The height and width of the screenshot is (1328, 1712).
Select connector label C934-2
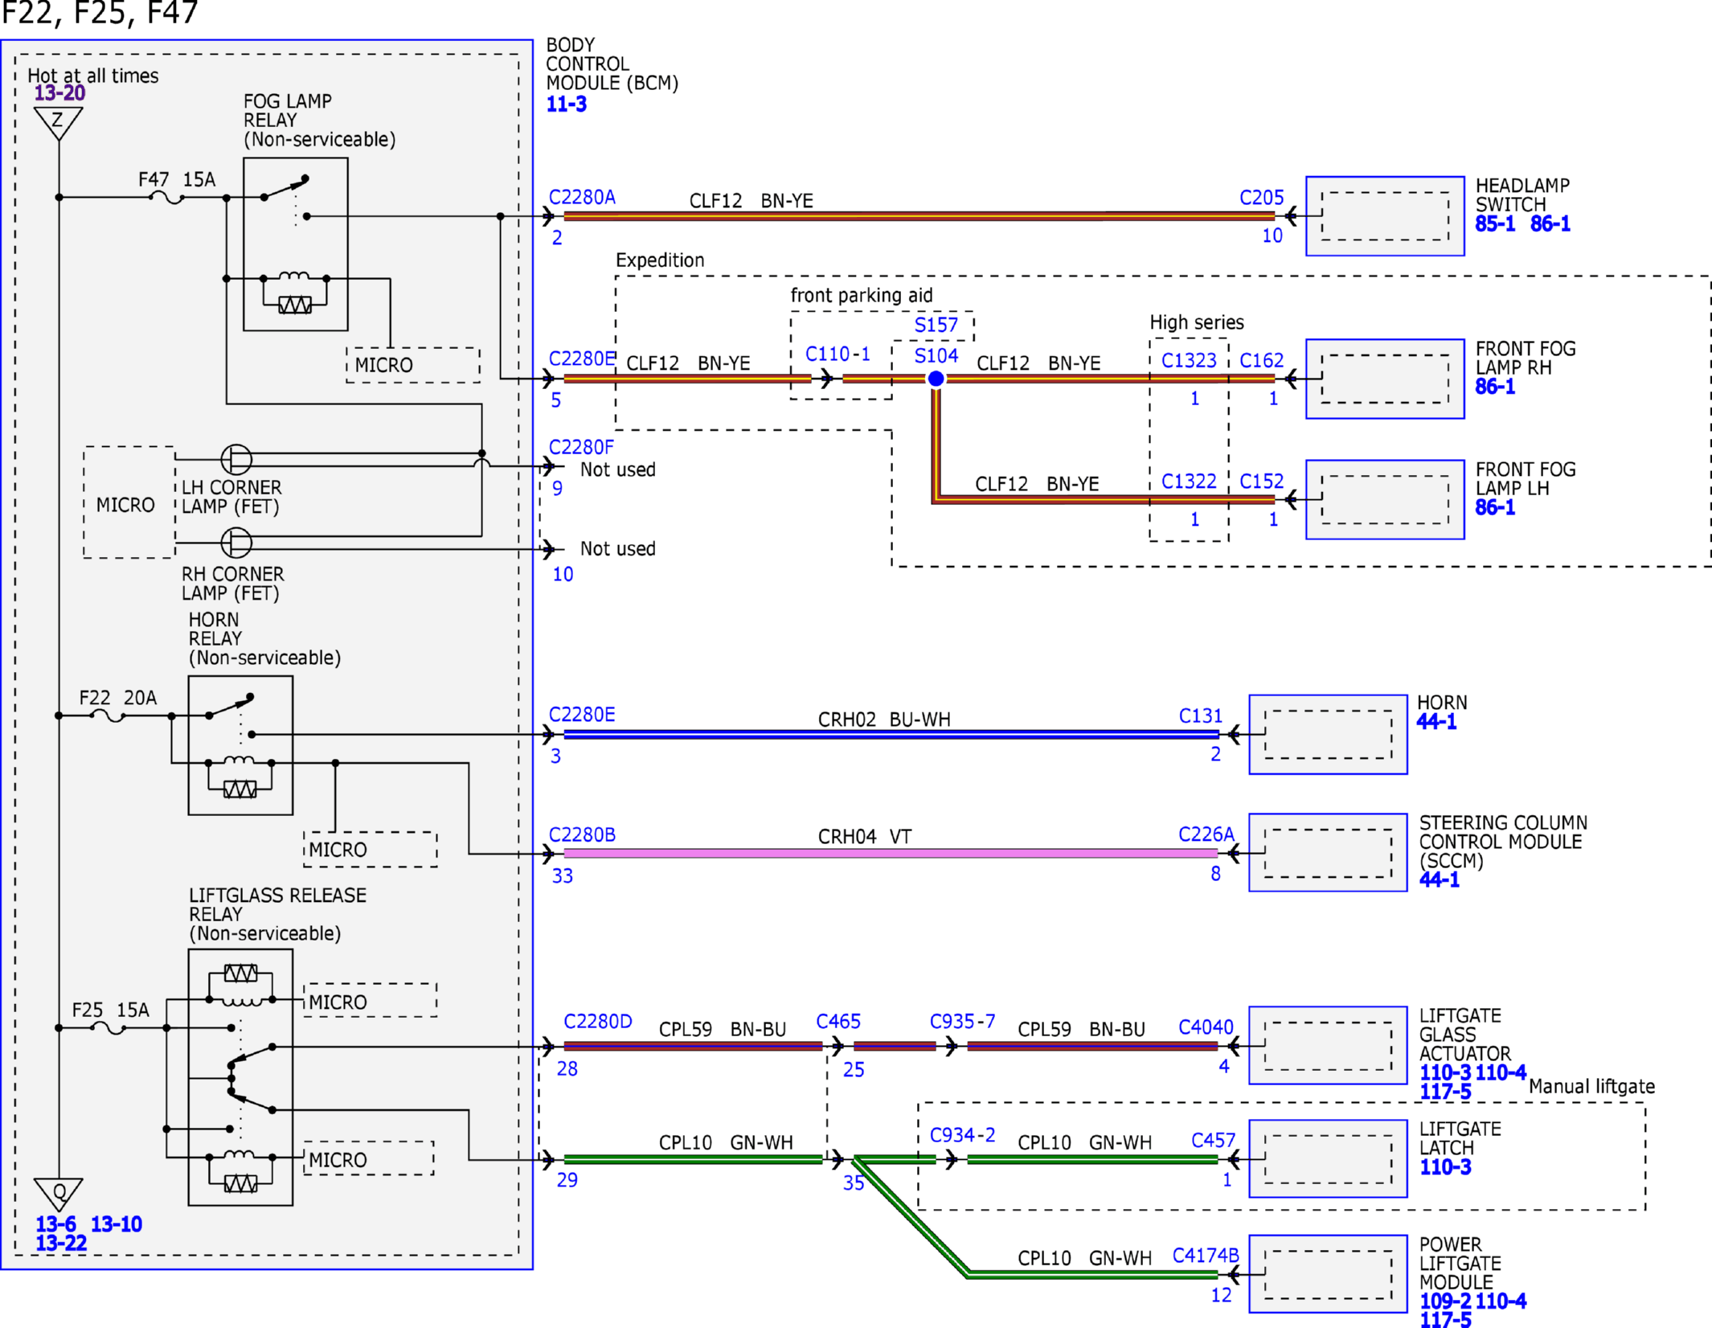point(963,1134)
